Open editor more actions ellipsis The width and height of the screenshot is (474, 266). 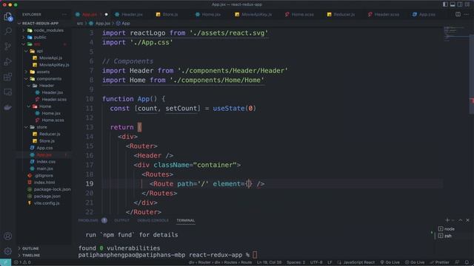[467, 14]
